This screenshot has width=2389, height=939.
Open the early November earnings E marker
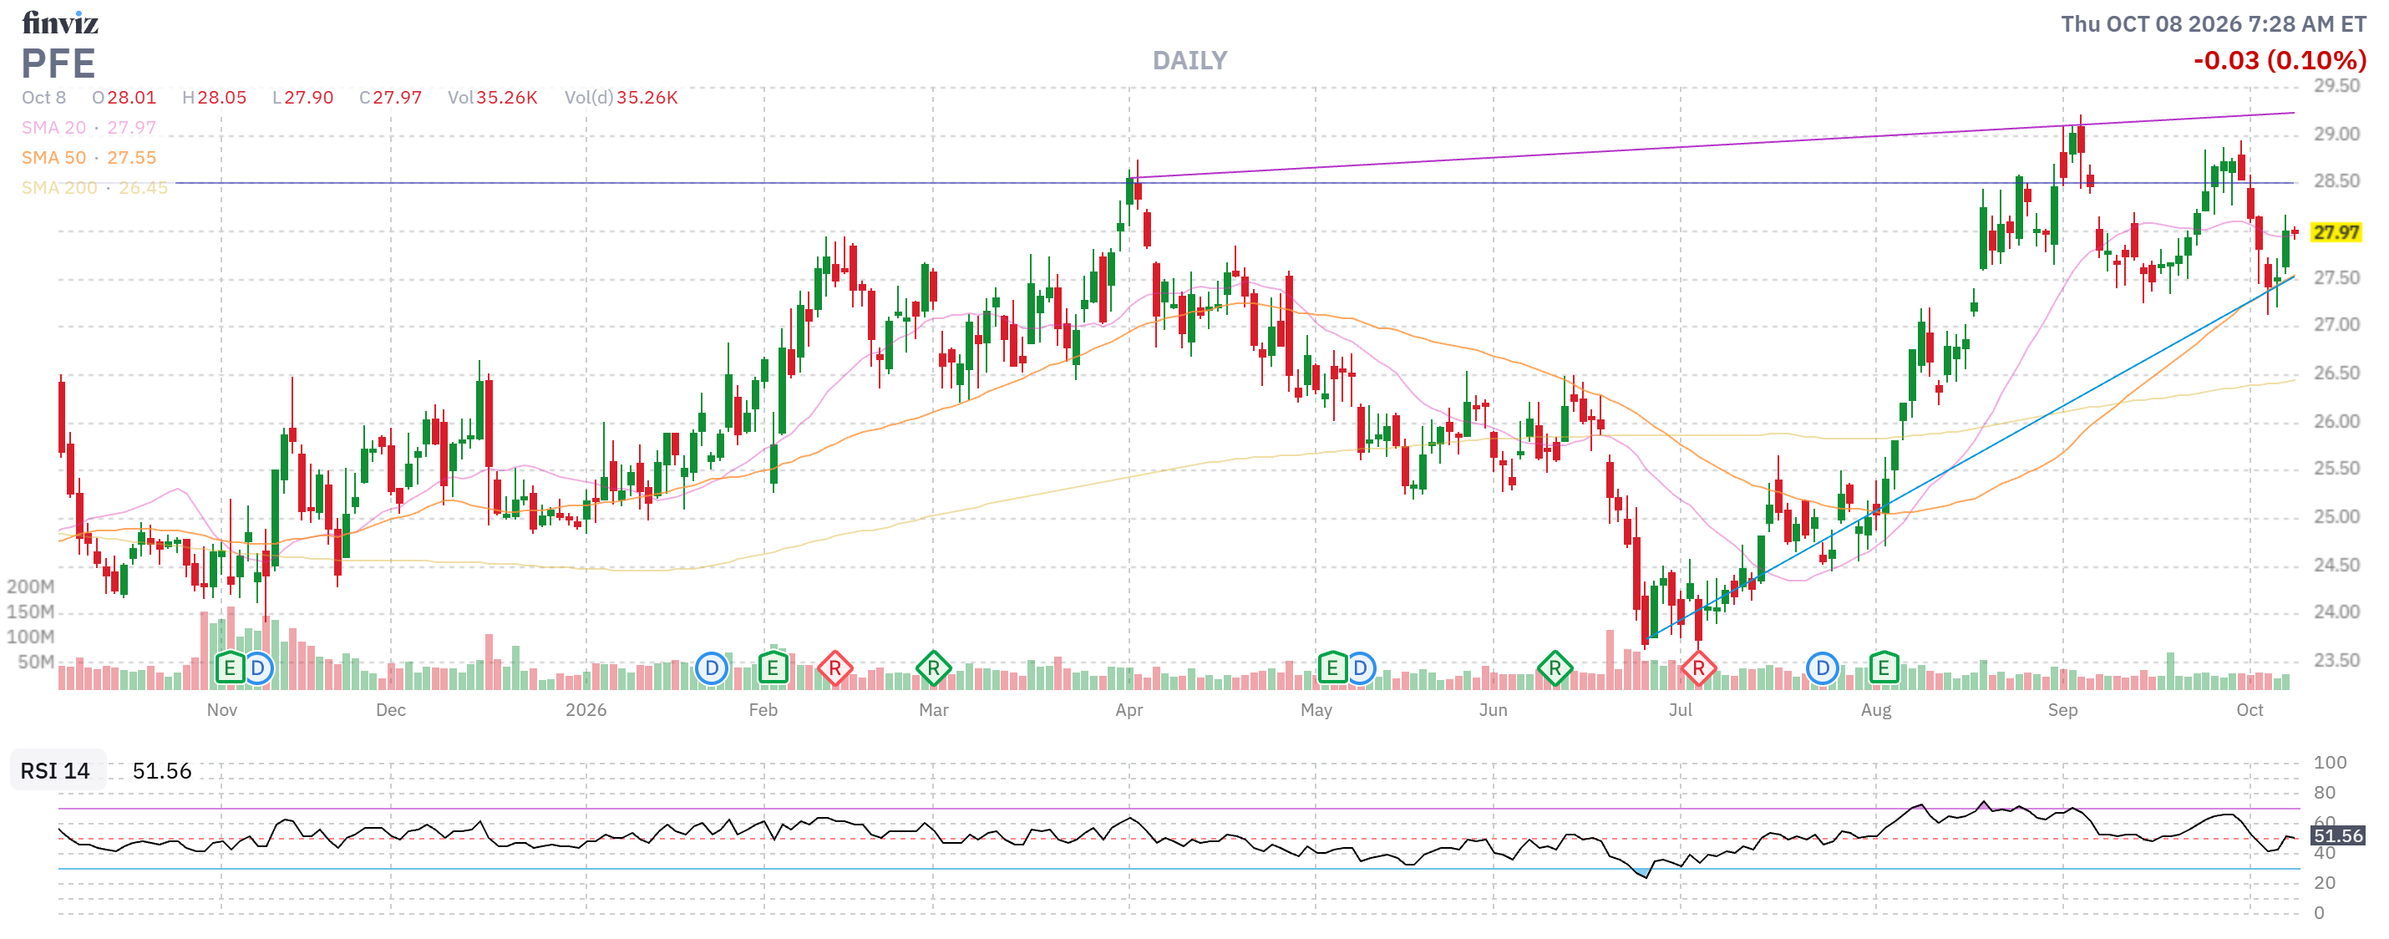coord(229,668)
